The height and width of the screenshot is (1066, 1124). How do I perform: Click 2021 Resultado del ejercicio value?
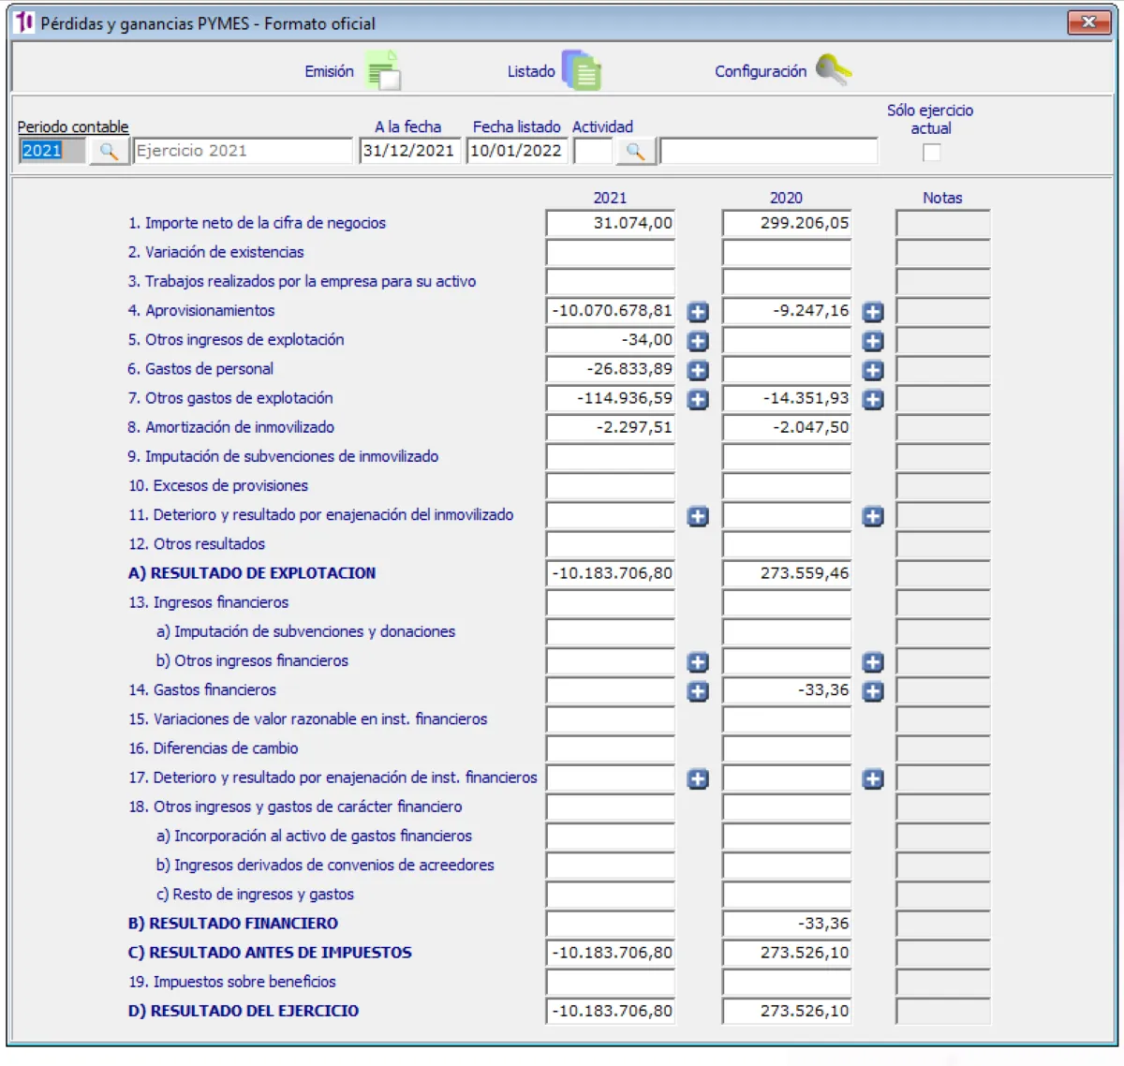click(611, 1011)
